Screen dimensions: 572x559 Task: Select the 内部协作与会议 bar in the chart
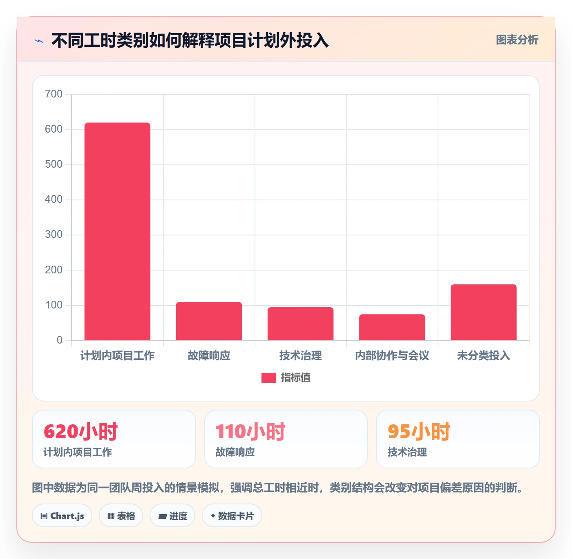tap(392, 327)
